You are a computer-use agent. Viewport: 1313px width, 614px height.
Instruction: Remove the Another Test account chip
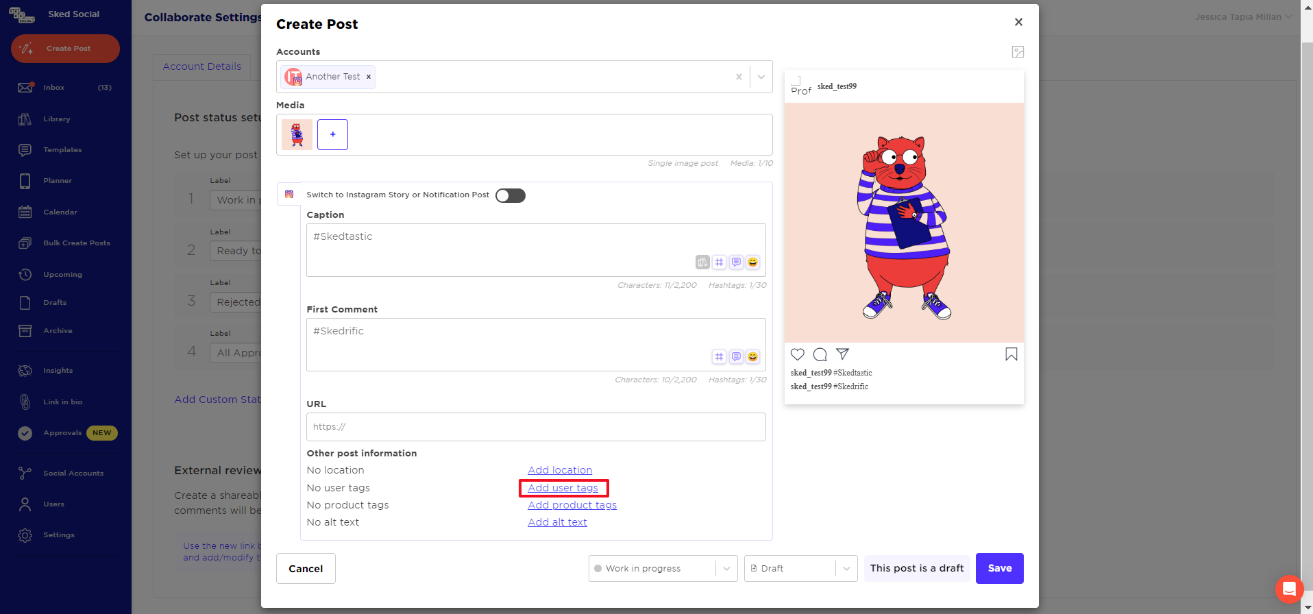click(x=369, y=77)
